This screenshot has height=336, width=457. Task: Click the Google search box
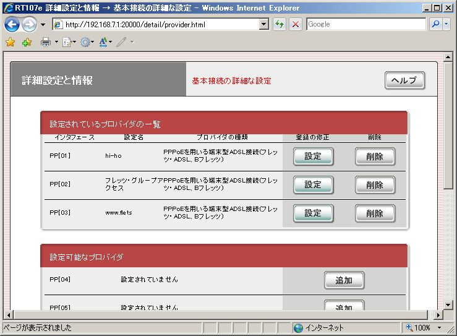click(366, 24)
